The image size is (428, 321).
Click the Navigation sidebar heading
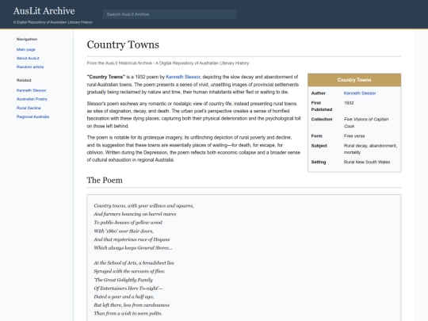pos(27,39)
